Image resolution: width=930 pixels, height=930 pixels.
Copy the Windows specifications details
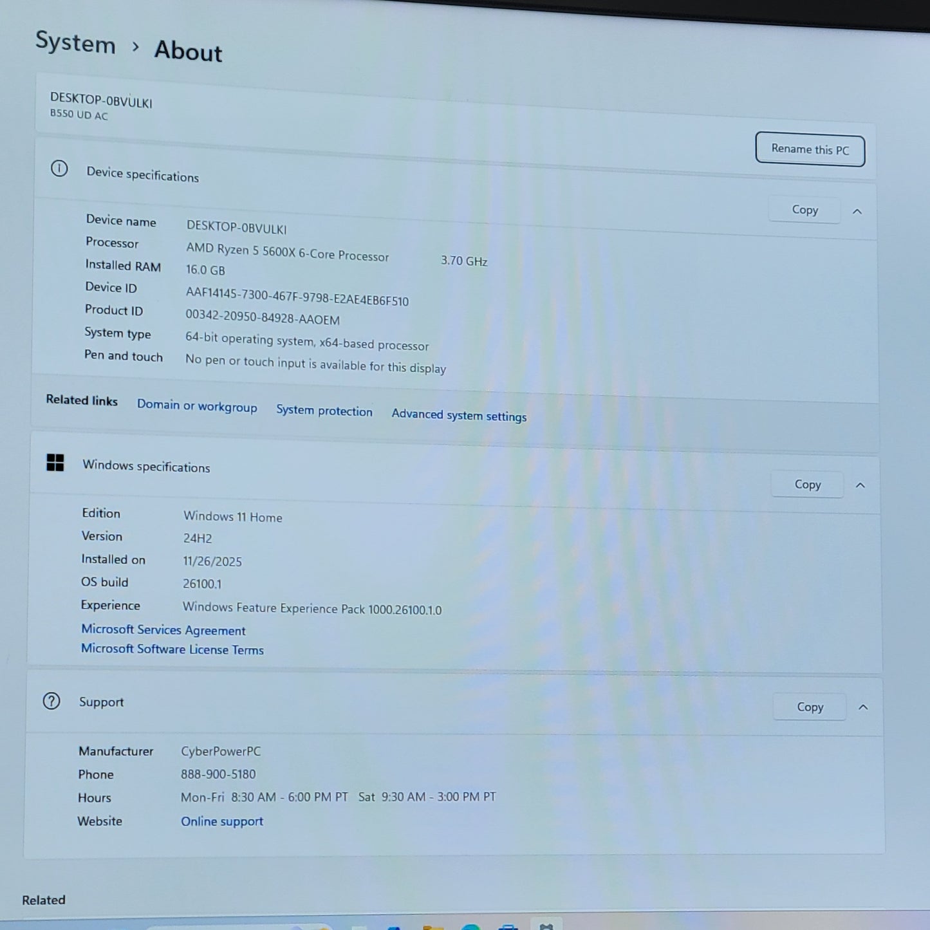tap(808, 485)
